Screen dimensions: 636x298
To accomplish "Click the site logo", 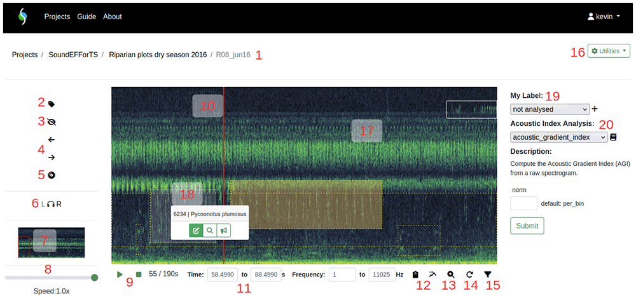I will pos(22,17).
